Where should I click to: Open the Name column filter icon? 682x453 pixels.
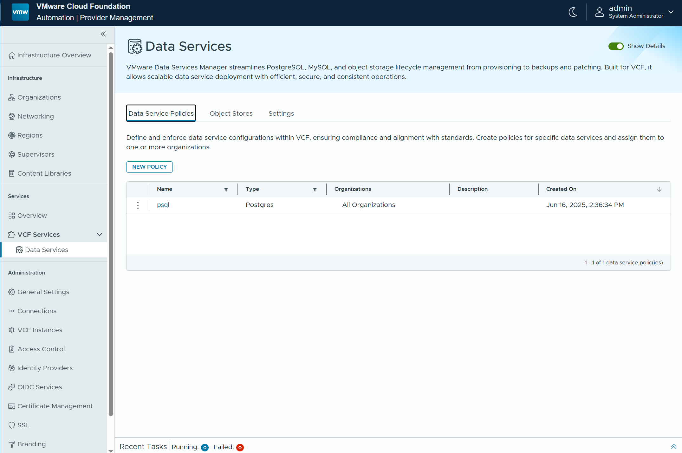click(226, 189)
